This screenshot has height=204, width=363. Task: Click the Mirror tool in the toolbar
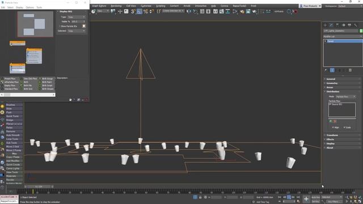189,11
